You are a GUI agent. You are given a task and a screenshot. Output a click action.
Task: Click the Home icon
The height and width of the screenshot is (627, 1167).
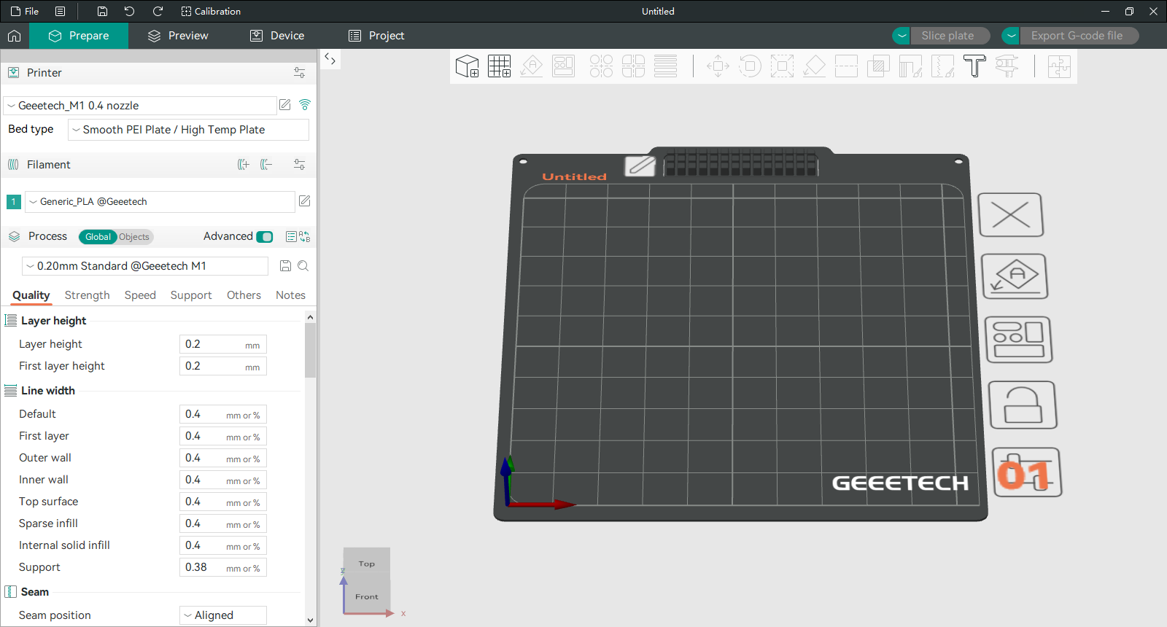pos(15,36)
